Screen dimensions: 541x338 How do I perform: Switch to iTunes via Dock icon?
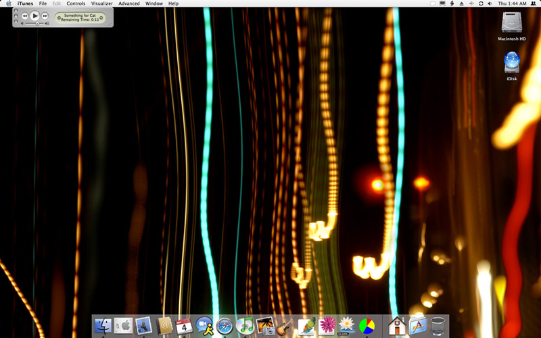point(245,326)
